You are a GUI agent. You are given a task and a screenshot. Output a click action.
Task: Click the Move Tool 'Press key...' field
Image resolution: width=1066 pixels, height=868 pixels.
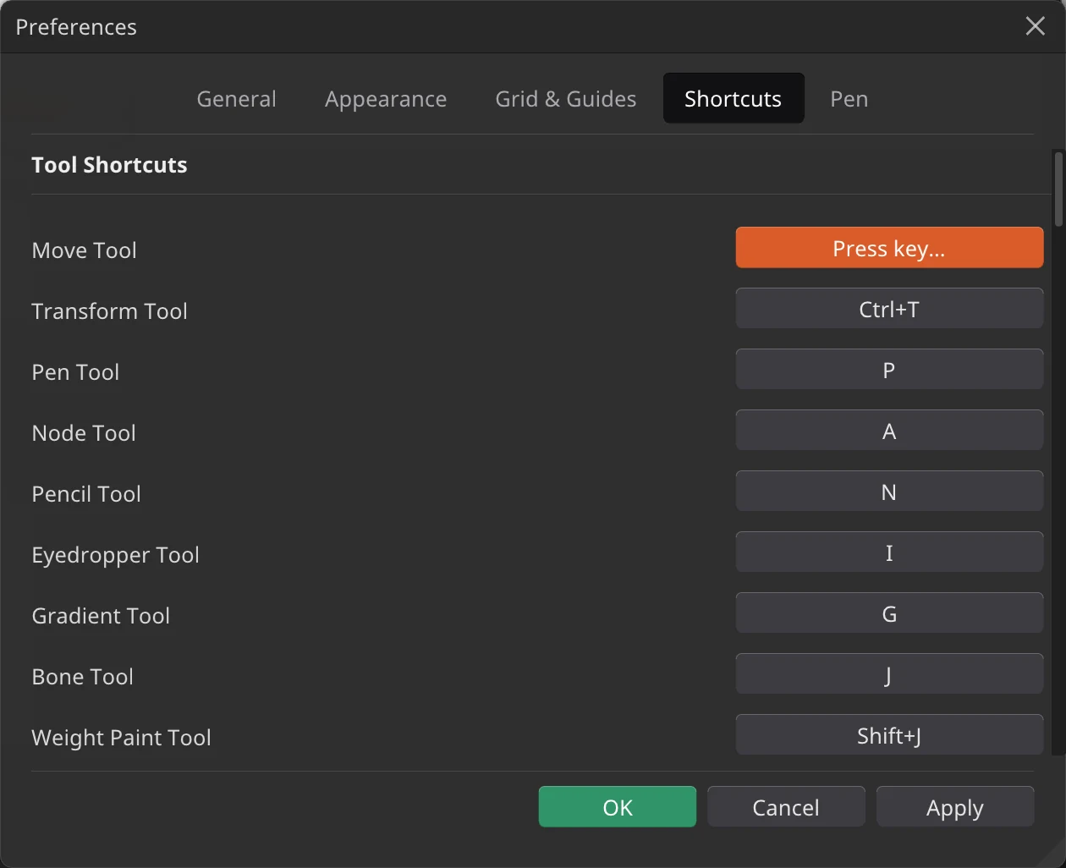pos(889,248)
